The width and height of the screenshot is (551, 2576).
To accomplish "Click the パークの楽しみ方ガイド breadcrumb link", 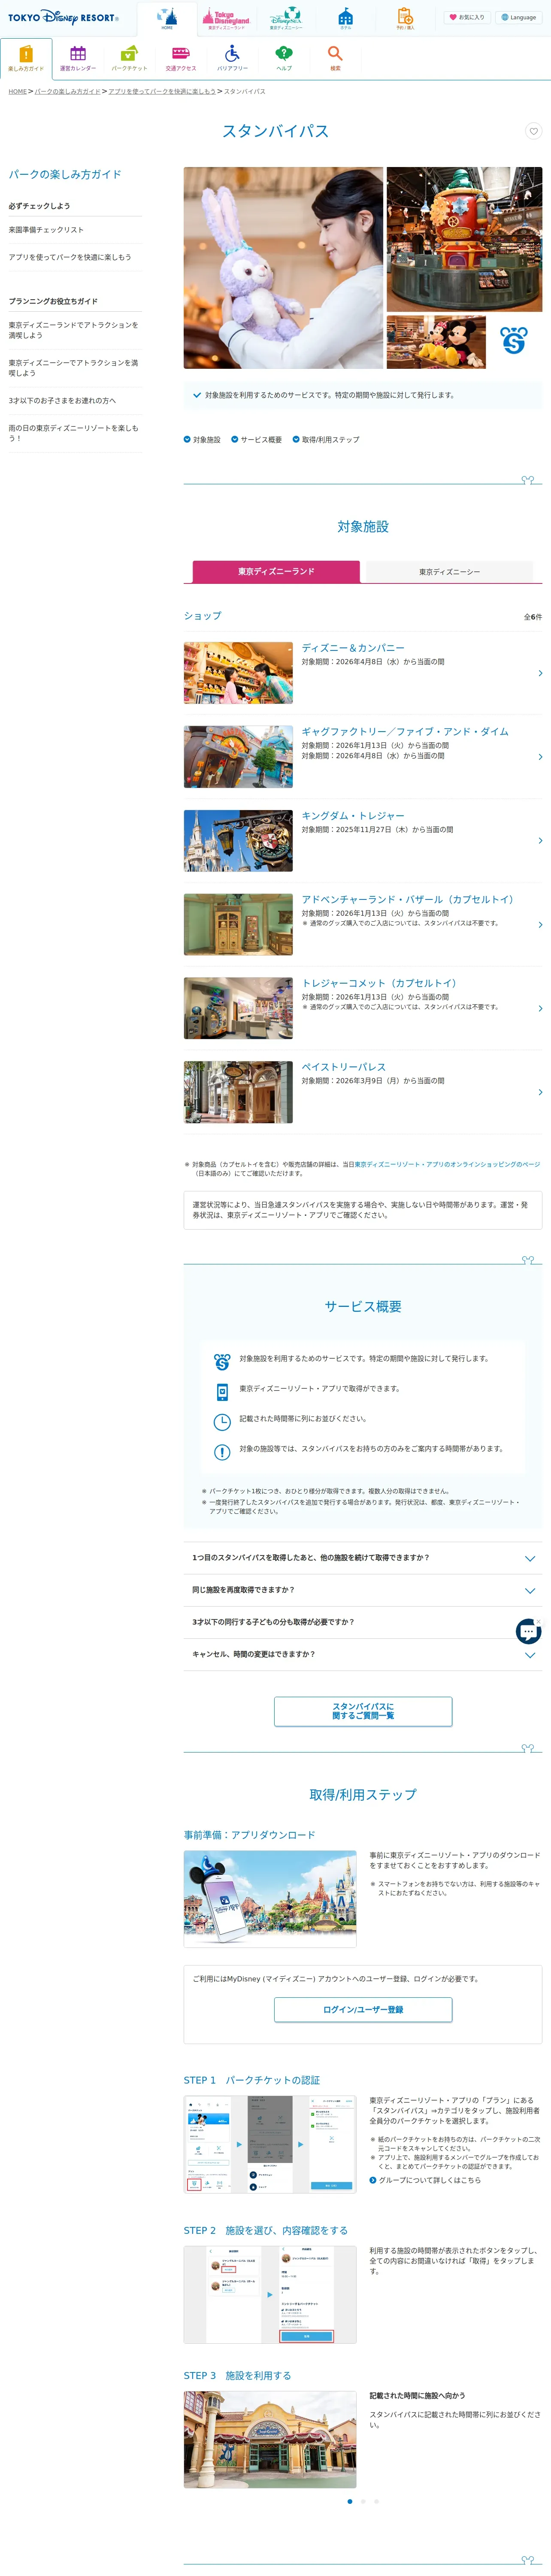I will point(68,91).
